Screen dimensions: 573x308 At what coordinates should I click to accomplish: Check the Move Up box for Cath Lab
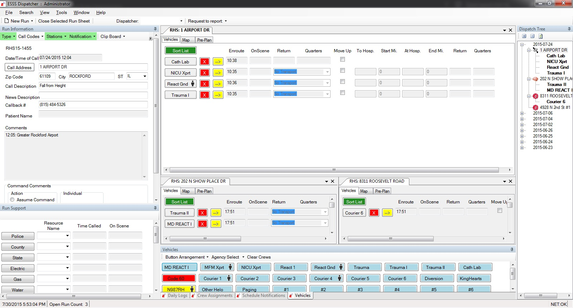pos(342,59)
